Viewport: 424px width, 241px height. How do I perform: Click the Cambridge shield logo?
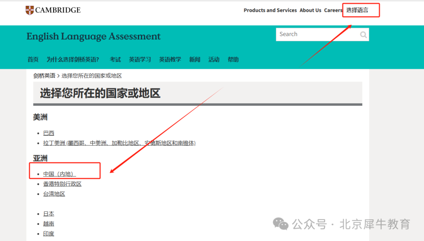(29, 10)
